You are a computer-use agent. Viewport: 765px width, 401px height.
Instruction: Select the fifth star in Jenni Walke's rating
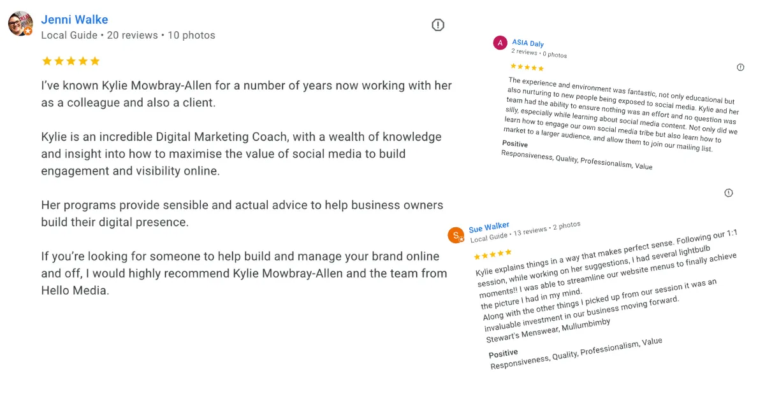point(95,61)
